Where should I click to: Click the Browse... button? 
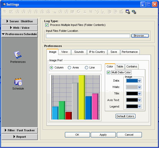click(140, 36)
